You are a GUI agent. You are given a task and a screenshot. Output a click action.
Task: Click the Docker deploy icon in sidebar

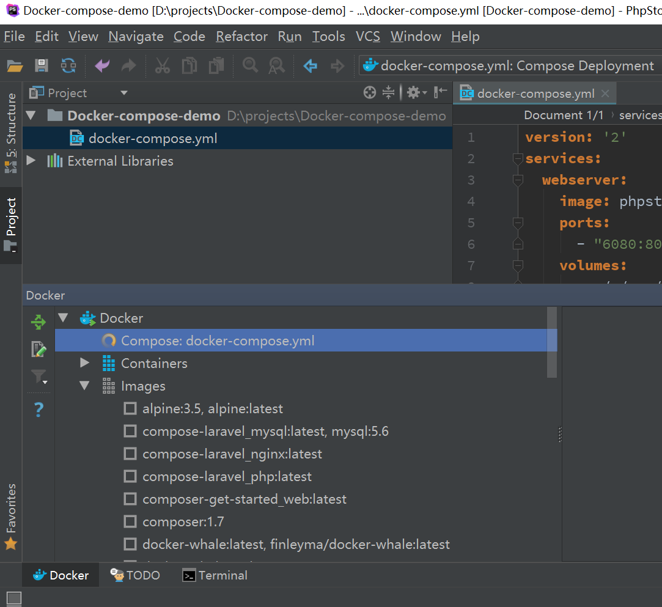(x=39, y=322)
